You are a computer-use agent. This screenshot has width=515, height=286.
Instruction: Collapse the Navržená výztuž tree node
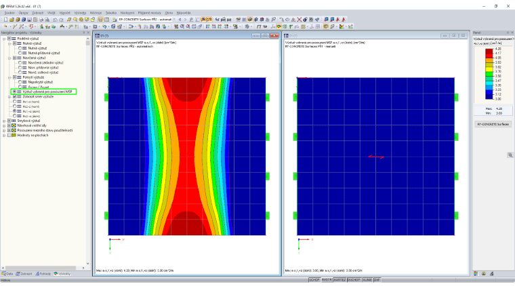click(9, 58)
